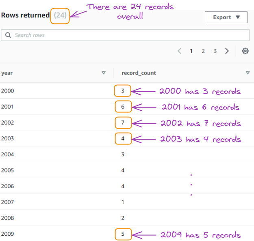
Task: Click the record count for 2001
Action: pyautogui.click(x=123, y=107)
